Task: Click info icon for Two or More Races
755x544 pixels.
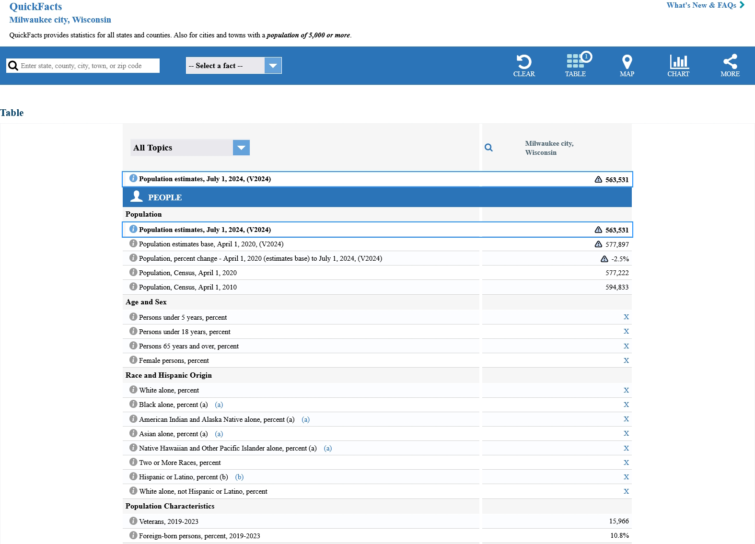Action: [x=133, y=462]
